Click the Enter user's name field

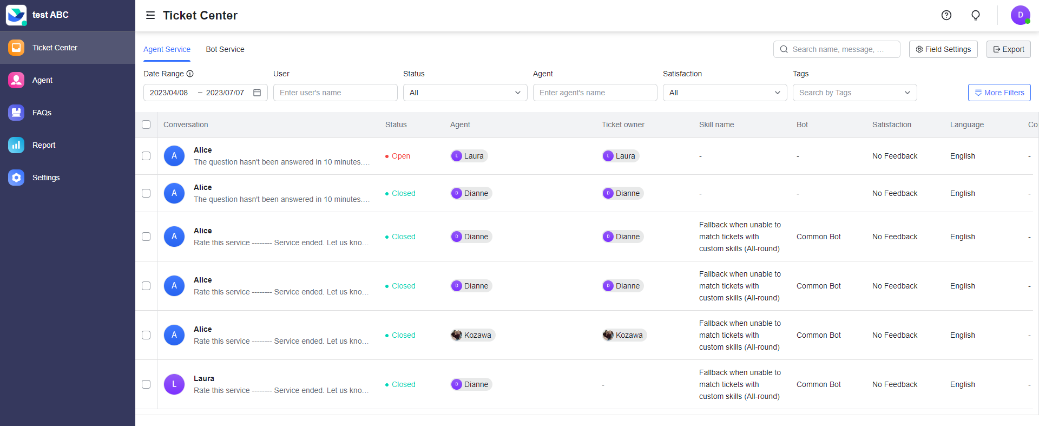coord(335,93)
